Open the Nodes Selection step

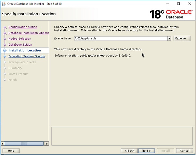point(20,39)
